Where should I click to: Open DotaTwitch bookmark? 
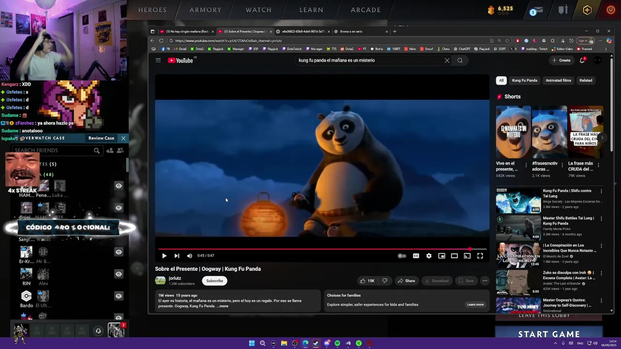(292, 49)
